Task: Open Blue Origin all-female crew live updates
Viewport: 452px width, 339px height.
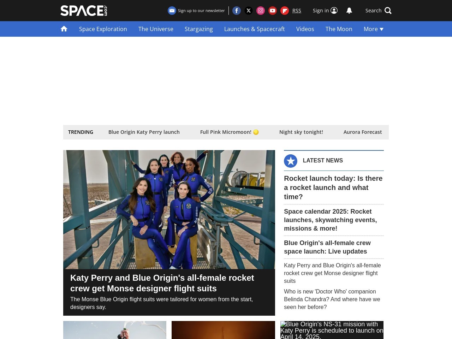Action: point(327,247)
